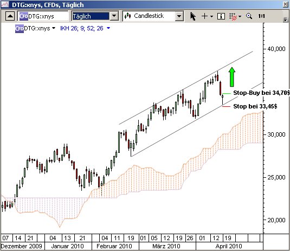Open the crosshair tool options arrow
This screenshot has height=251, width=290.
pos(211,16)
